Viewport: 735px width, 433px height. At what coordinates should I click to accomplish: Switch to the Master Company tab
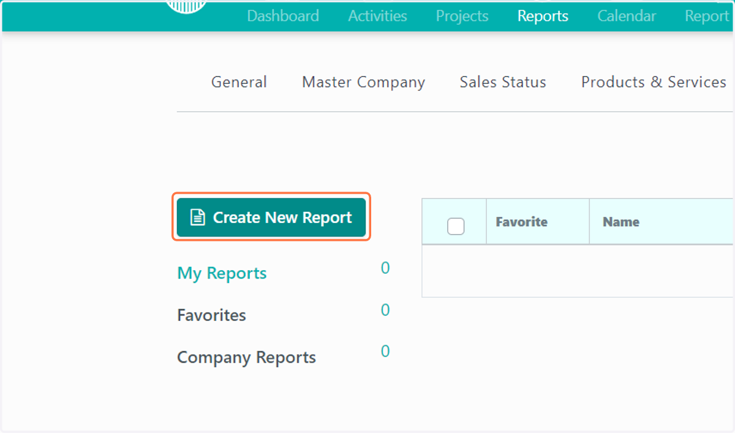coord(363,82)
